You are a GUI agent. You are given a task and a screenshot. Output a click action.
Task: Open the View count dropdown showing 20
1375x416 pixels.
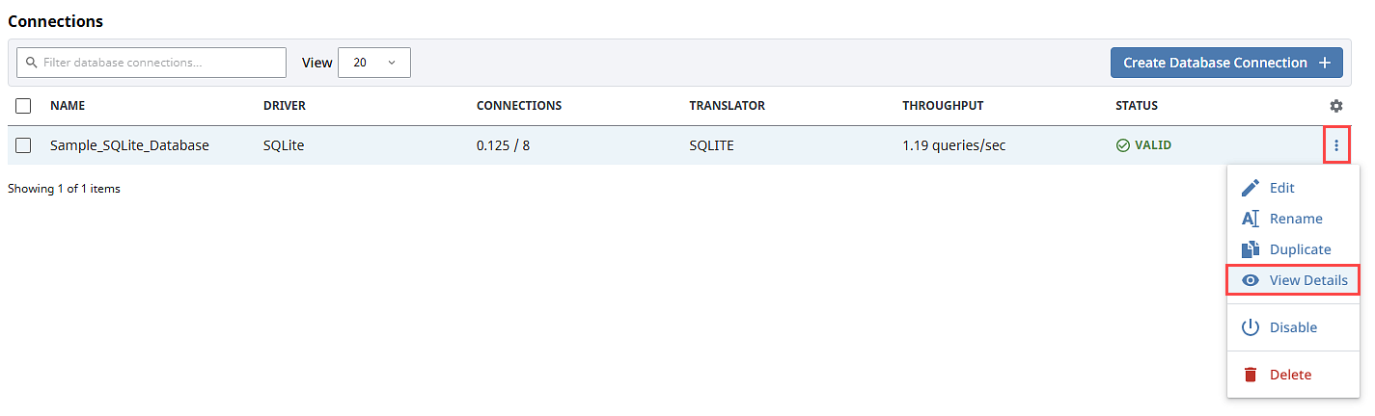pyautogui.click(x=374, y=63)
